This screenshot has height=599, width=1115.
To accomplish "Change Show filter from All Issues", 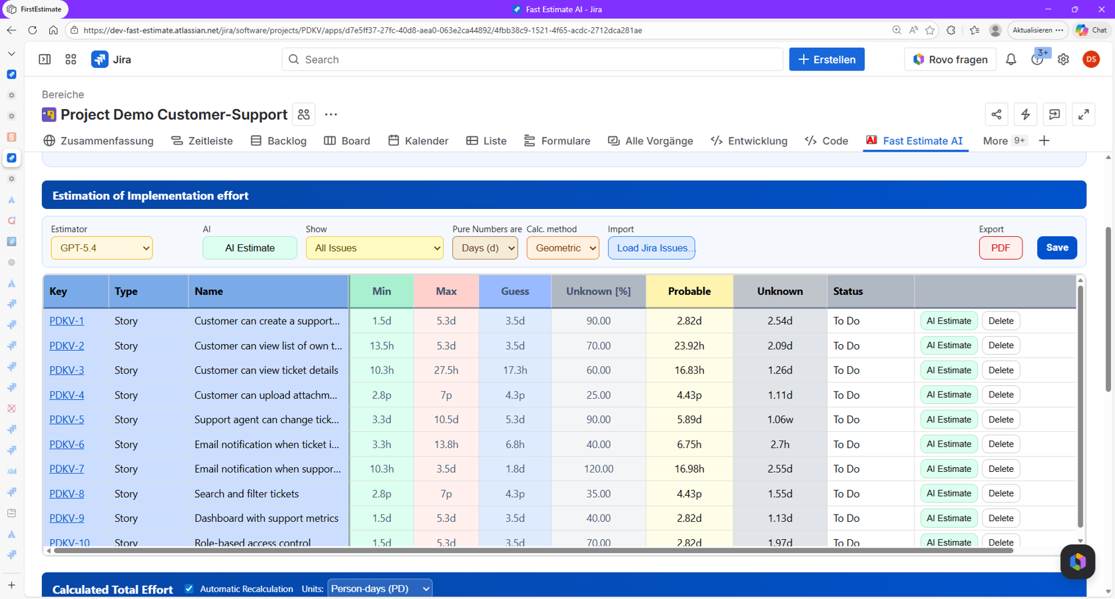I will coord(374,248).
